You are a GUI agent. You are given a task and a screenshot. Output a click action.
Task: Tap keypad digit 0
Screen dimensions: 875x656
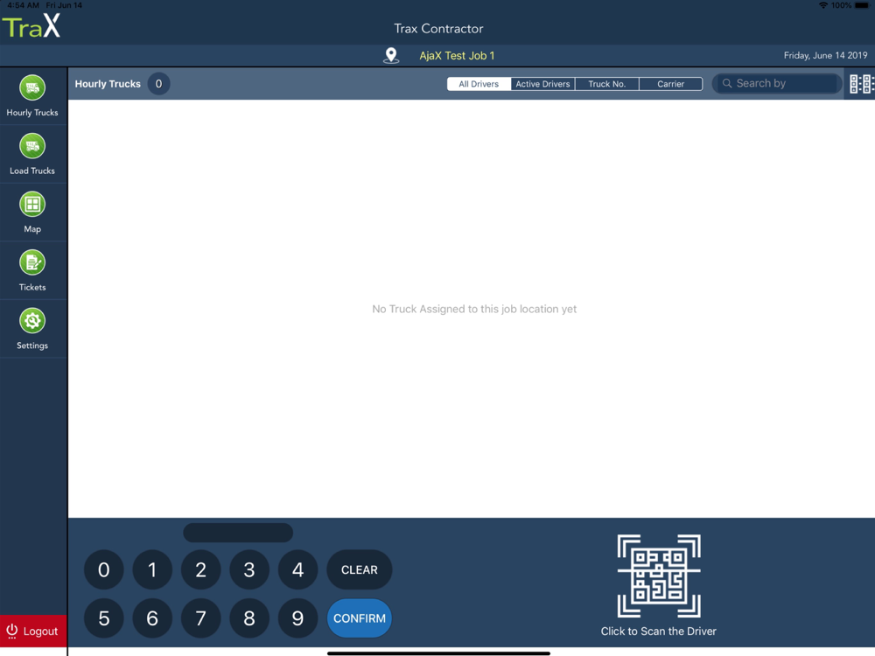(104, 569)
